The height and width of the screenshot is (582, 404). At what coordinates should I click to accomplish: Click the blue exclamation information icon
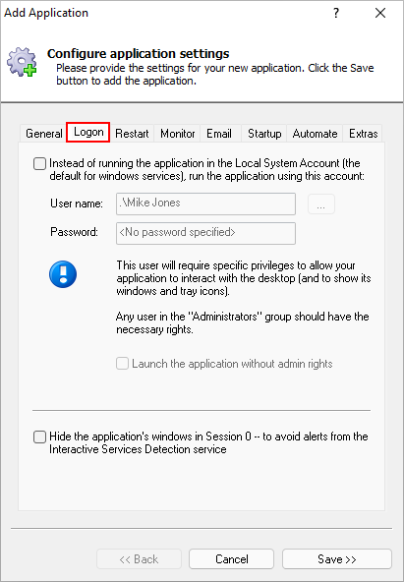pyautogui.click(x=63, y=274)
